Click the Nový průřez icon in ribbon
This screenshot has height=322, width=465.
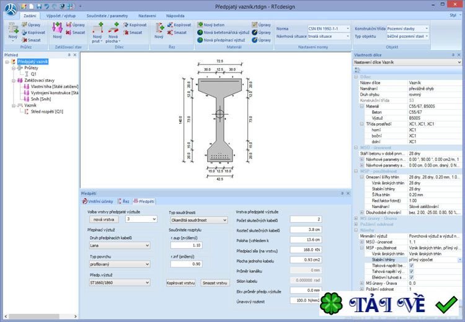click(12, 28)
